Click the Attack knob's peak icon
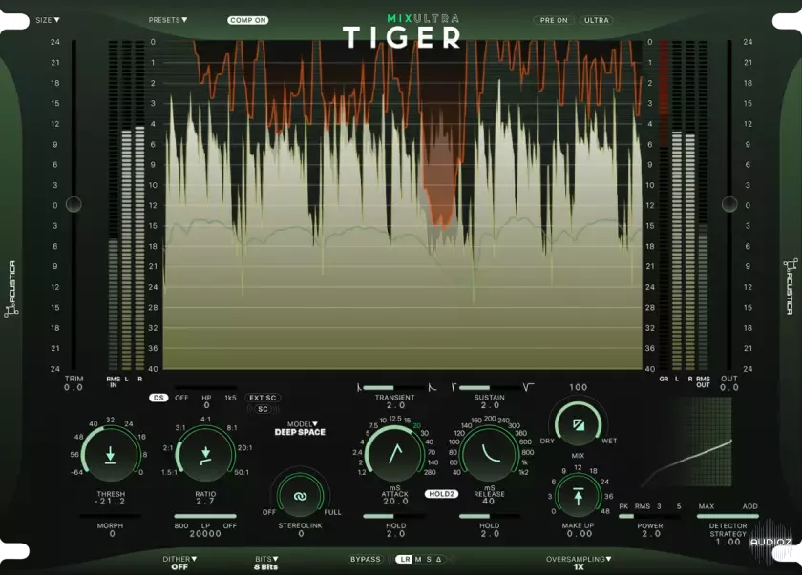802x575 pixels. click(395, 454)
